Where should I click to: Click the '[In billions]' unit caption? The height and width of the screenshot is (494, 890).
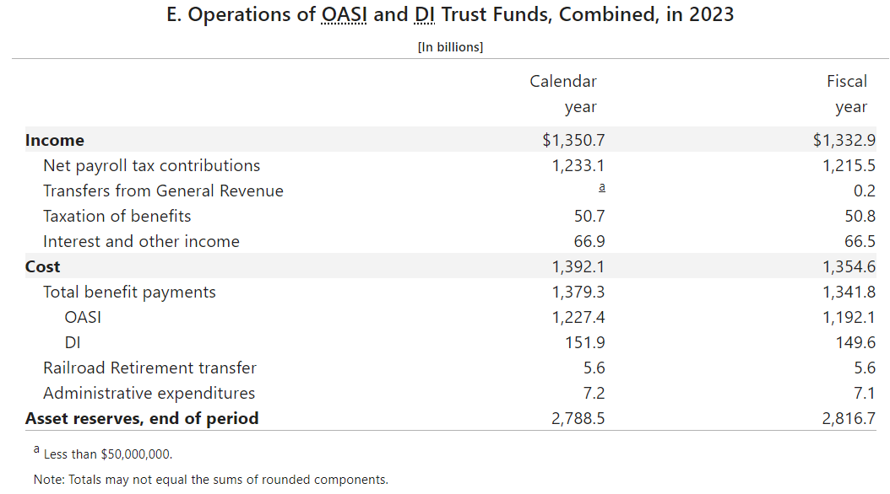click(450, 47)
